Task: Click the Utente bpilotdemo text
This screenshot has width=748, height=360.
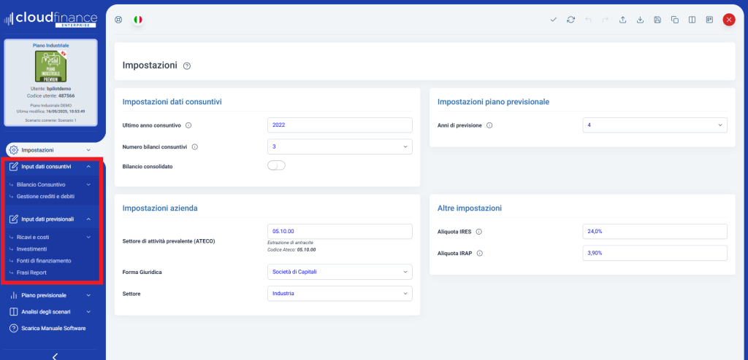Action: (50, 89)
